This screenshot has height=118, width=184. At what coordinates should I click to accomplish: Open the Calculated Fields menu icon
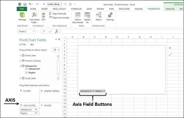[34, 15]
